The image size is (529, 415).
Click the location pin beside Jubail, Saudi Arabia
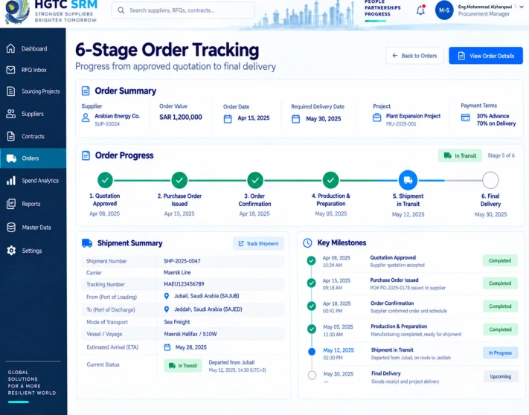(167, 296)
